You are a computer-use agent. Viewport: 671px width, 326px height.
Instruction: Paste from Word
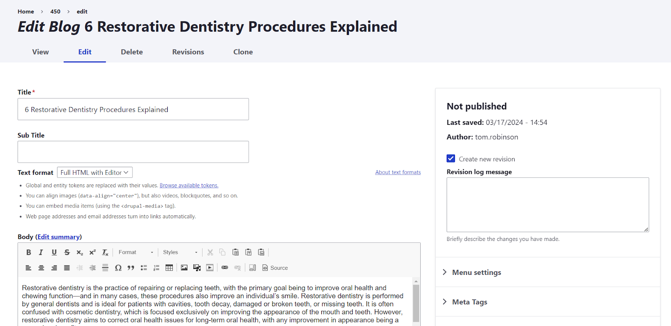point(261,252)
